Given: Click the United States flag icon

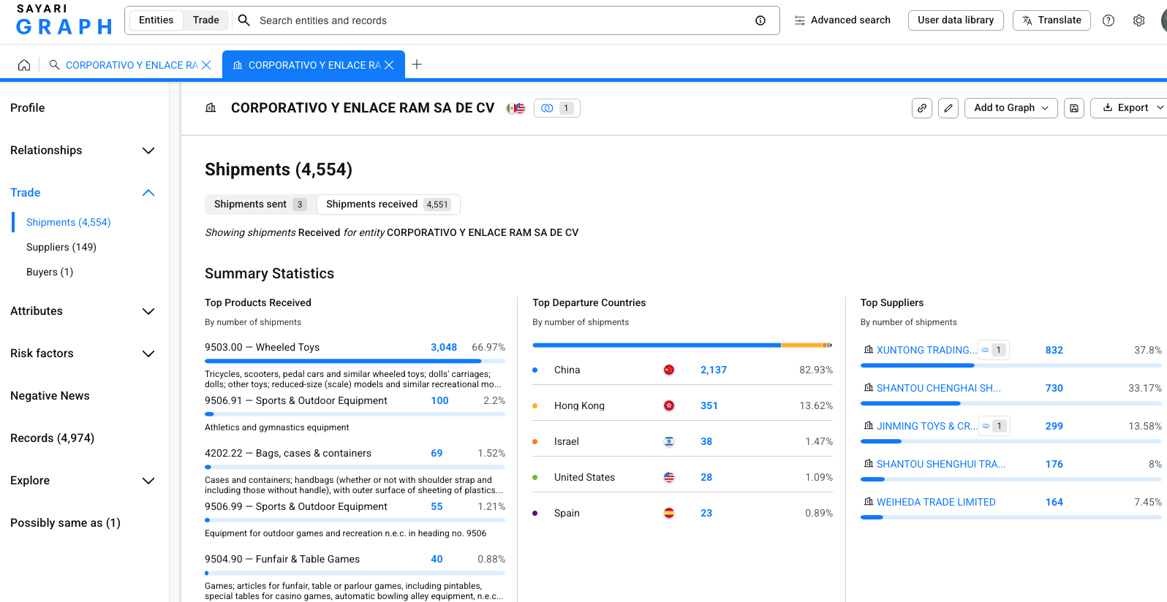Looking at the screenshot, I should 669,477.
